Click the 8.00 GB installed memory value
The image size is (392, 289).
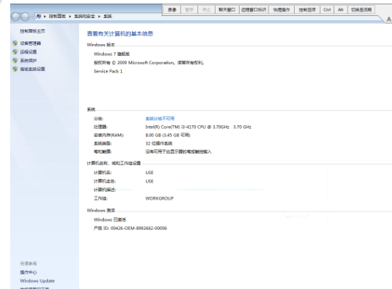click(168, 135)
